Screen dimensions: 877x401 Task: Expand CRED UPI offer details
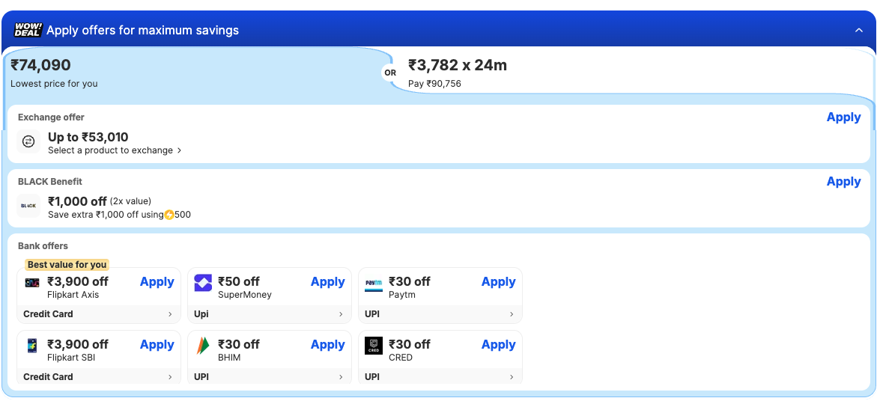coord(440,376)
